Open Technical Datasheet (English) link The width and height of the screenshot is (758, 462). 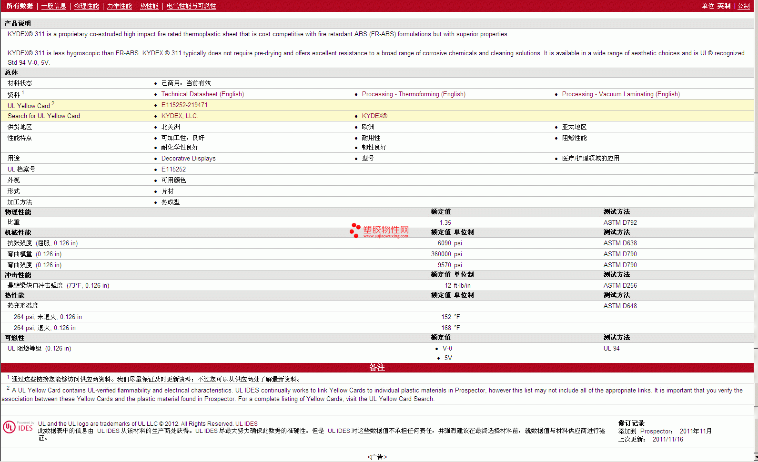pos(202,94)
